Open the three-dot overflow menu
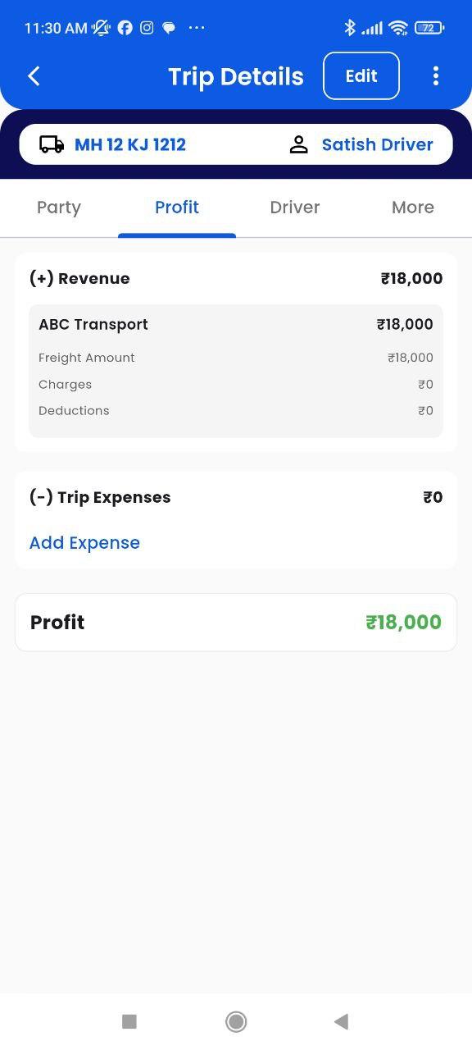The width and height of the screenshot is (472, 1050). pyautogui.click(x=435, y=75)
